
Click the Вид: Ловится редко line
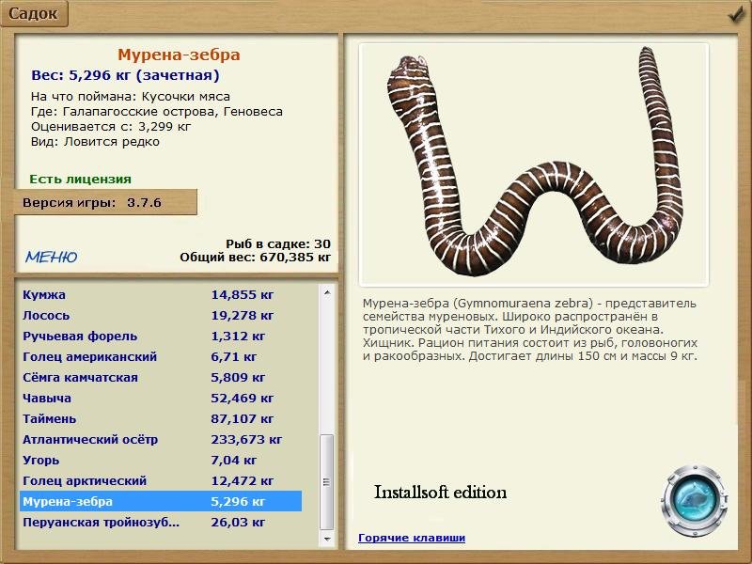point(95,142)
